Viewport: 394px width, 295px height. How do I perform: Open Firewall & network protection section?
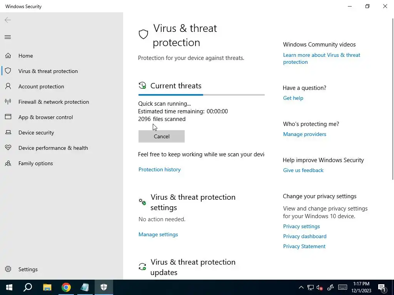click(62, 101)
